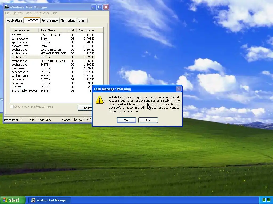Click the 12,544 K memory value
Image resolution: width=273 pixels, height=204 pixels.
[88, 46]
